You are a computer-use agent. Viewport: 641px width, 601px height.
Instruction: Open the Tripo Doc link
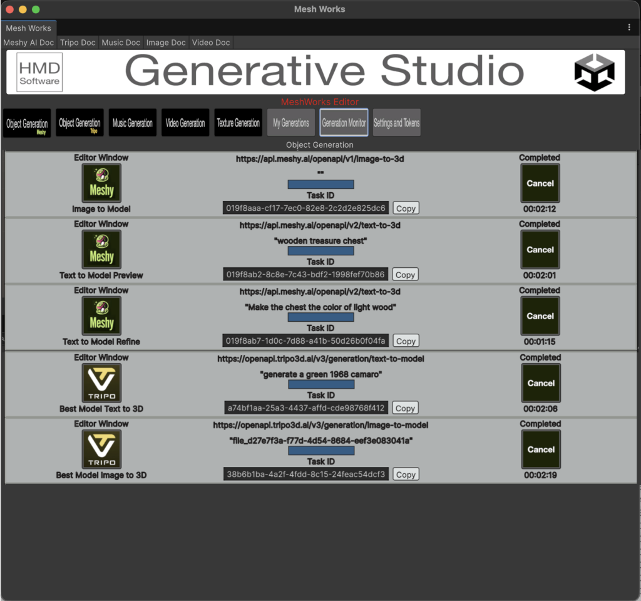point(78,43)
